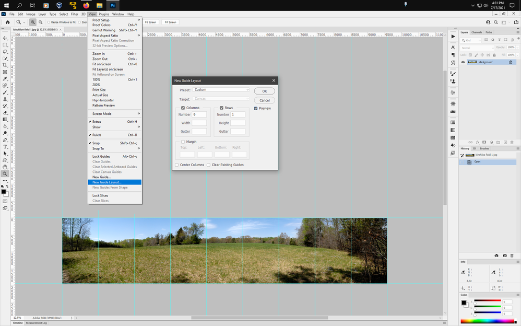Open the layer blend mode dropdown
Image resolution: width=521 pixels, height=326 pixels.
(477, 48)
